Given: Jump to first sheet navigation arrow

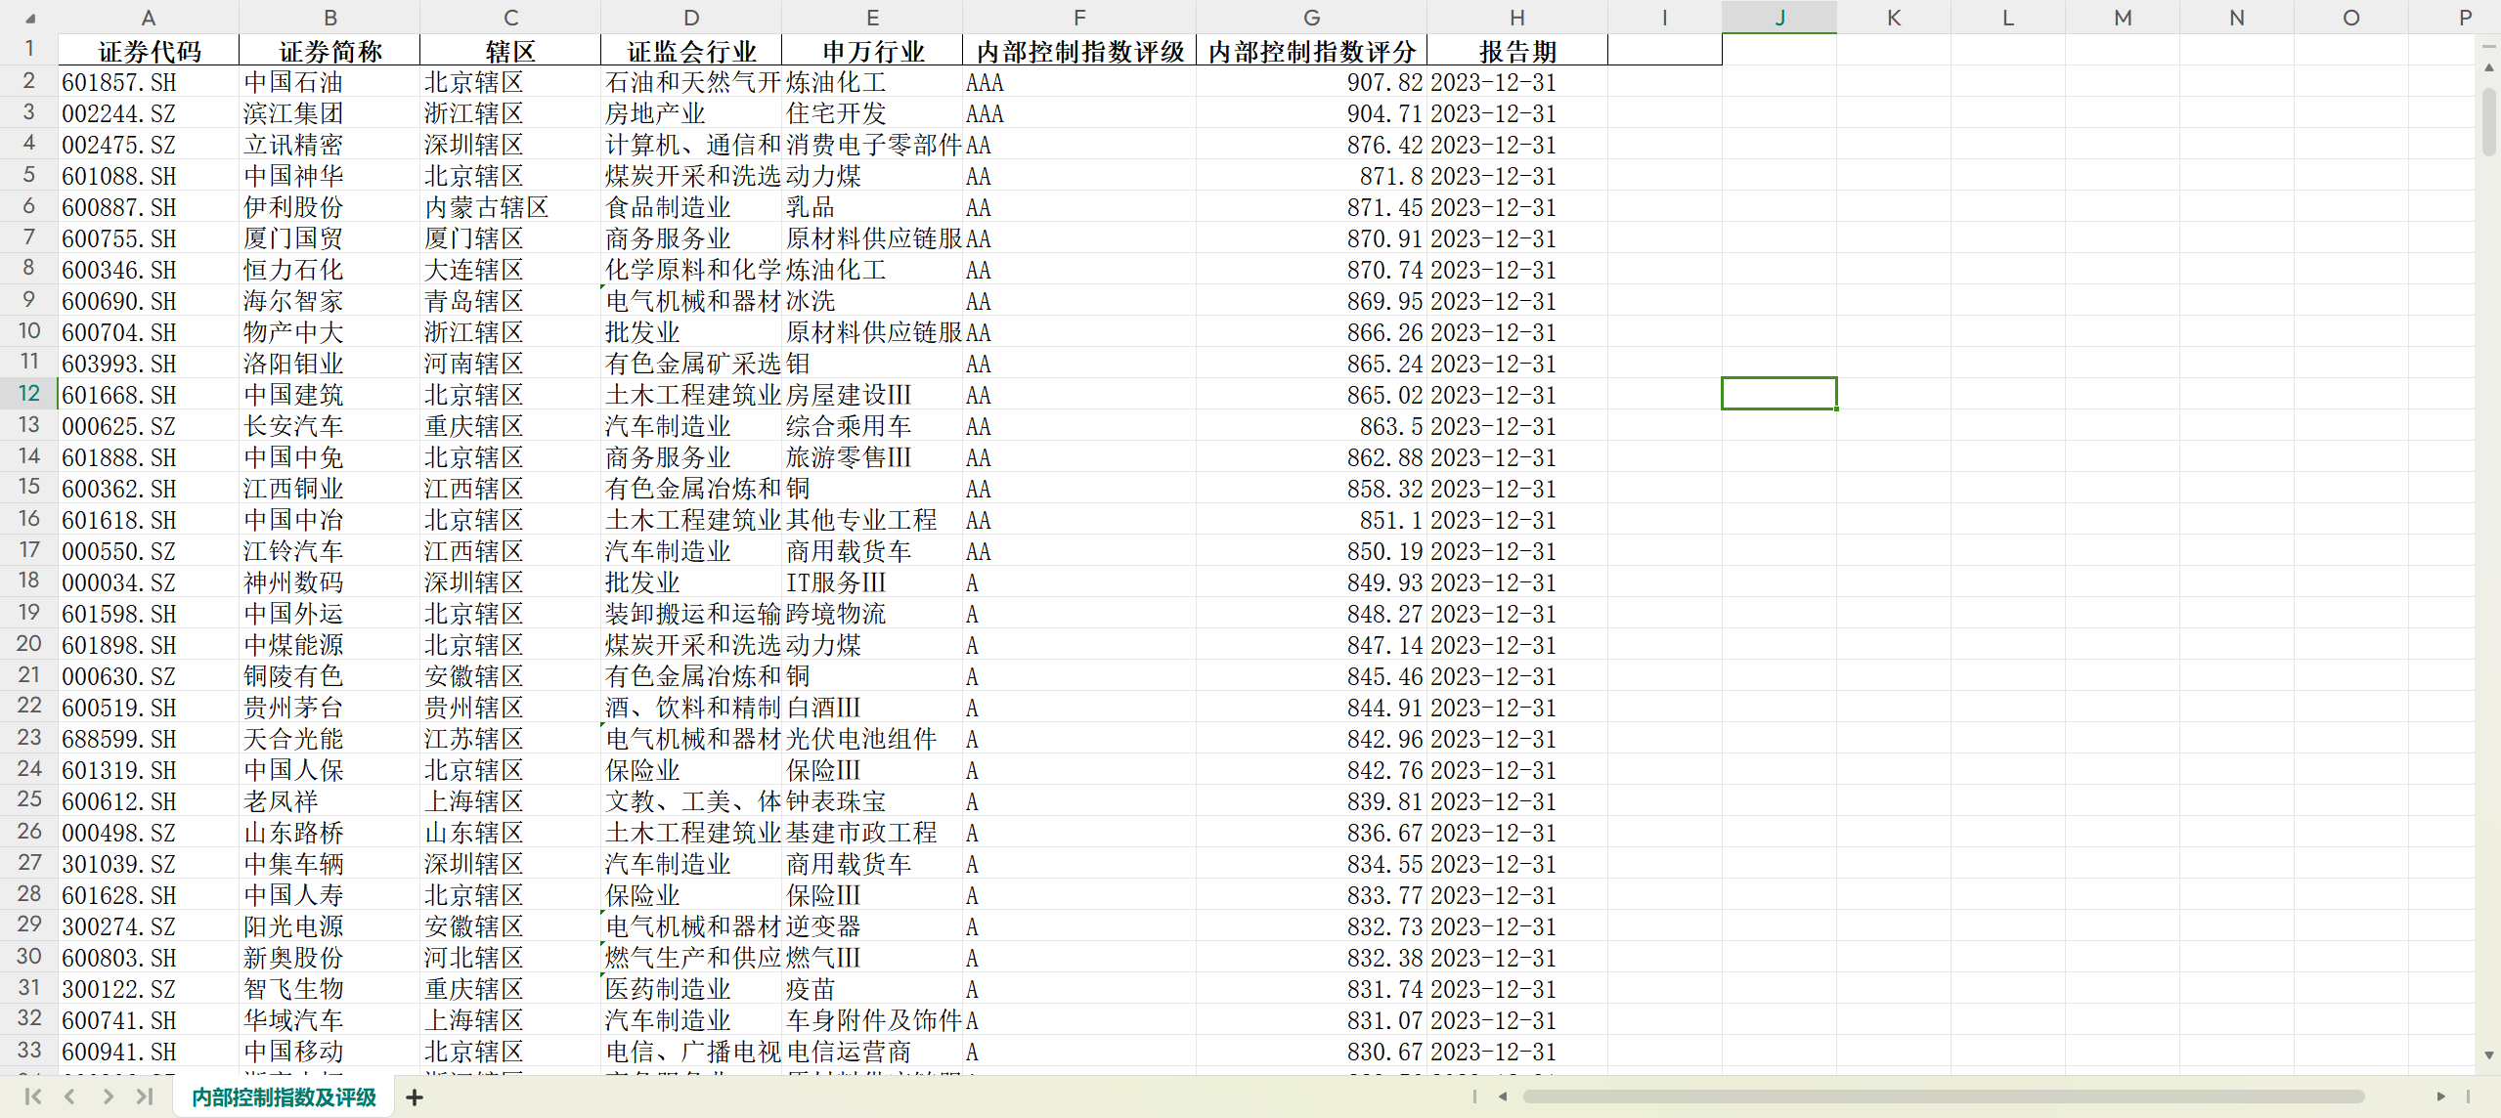Looking at the screenshot, I should 32,1096.
